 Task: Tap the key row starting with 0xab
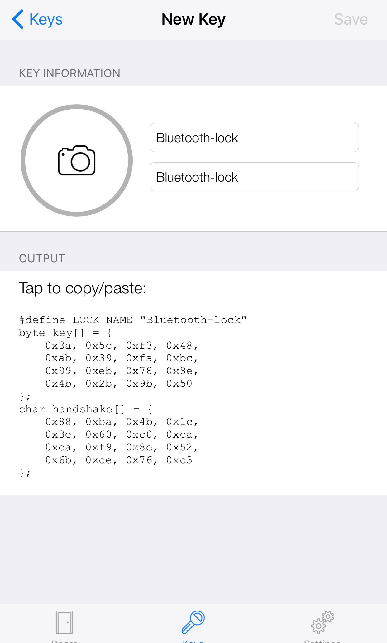coord(122,358)
